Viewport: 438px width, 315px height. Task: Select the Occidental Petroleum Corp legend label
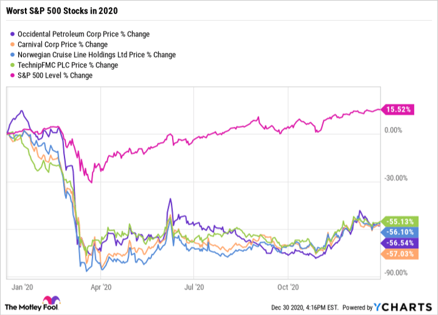coord(83,34)
